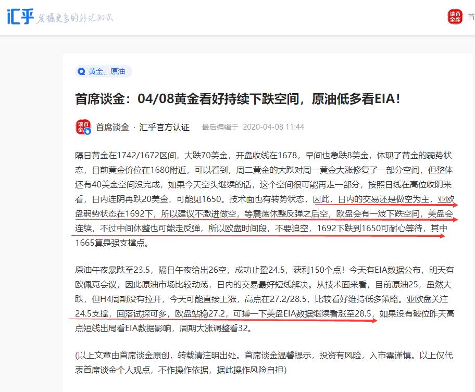
Task: Click the crude oil paragraph starting 原油午夜暴跌至23.5
Action: click(265, 299)
